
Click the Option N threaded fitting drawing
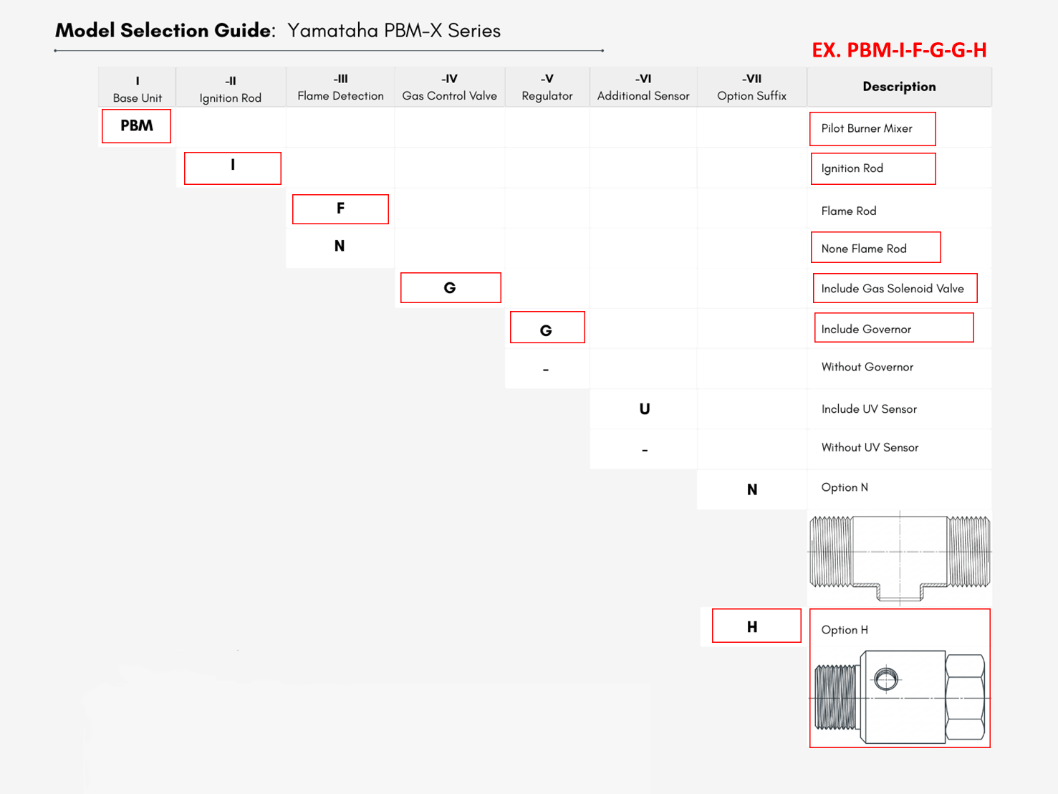pos(900,557)
